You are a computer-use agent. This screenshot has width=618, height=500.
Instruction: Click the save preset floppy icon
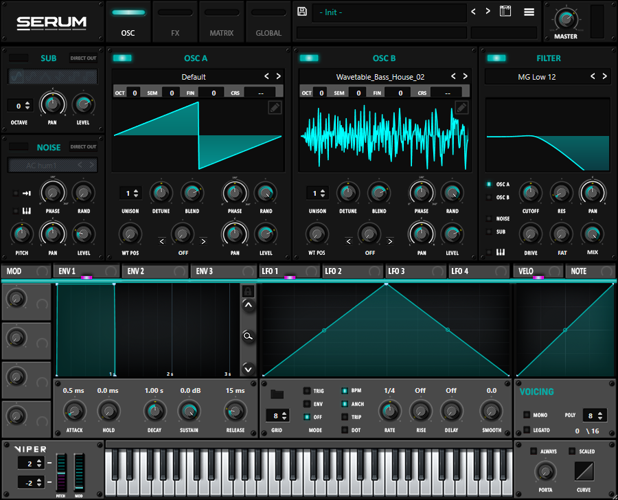click(x=302, y=12)
